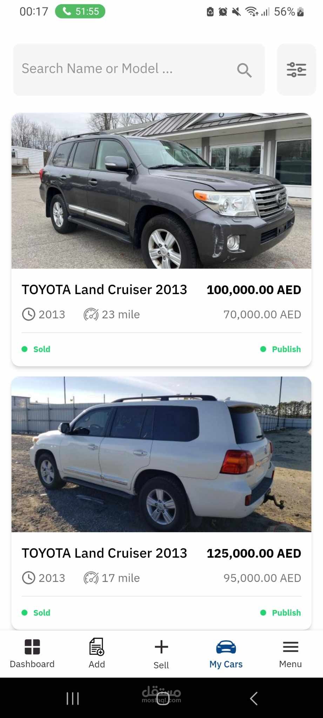The height and width of the screenshot is (718, 323).
Task: Open the gray Land Cruiser photo
Action: [x=161, y=191]
